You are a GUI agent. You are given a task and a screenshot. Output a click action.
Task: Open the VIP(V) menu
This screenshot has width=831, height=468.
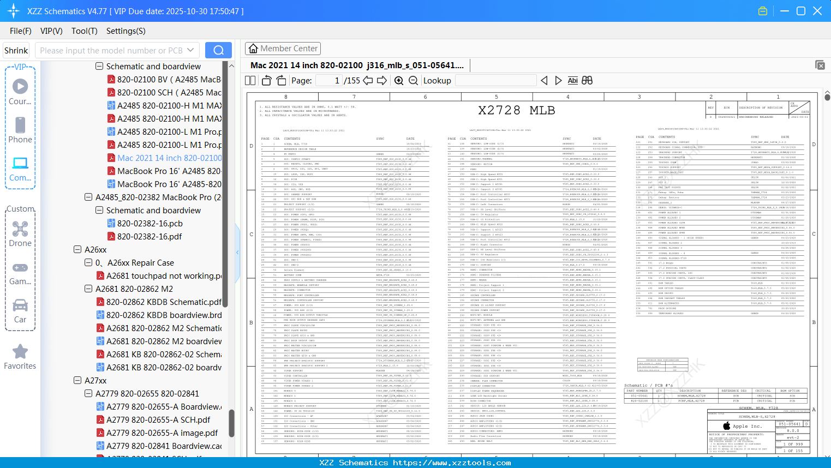coord(51,31)
